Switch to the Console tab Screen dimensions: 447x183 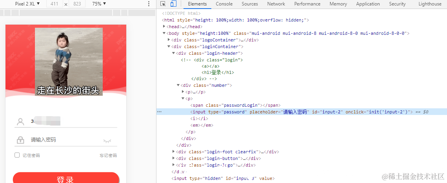click(224, 4)
